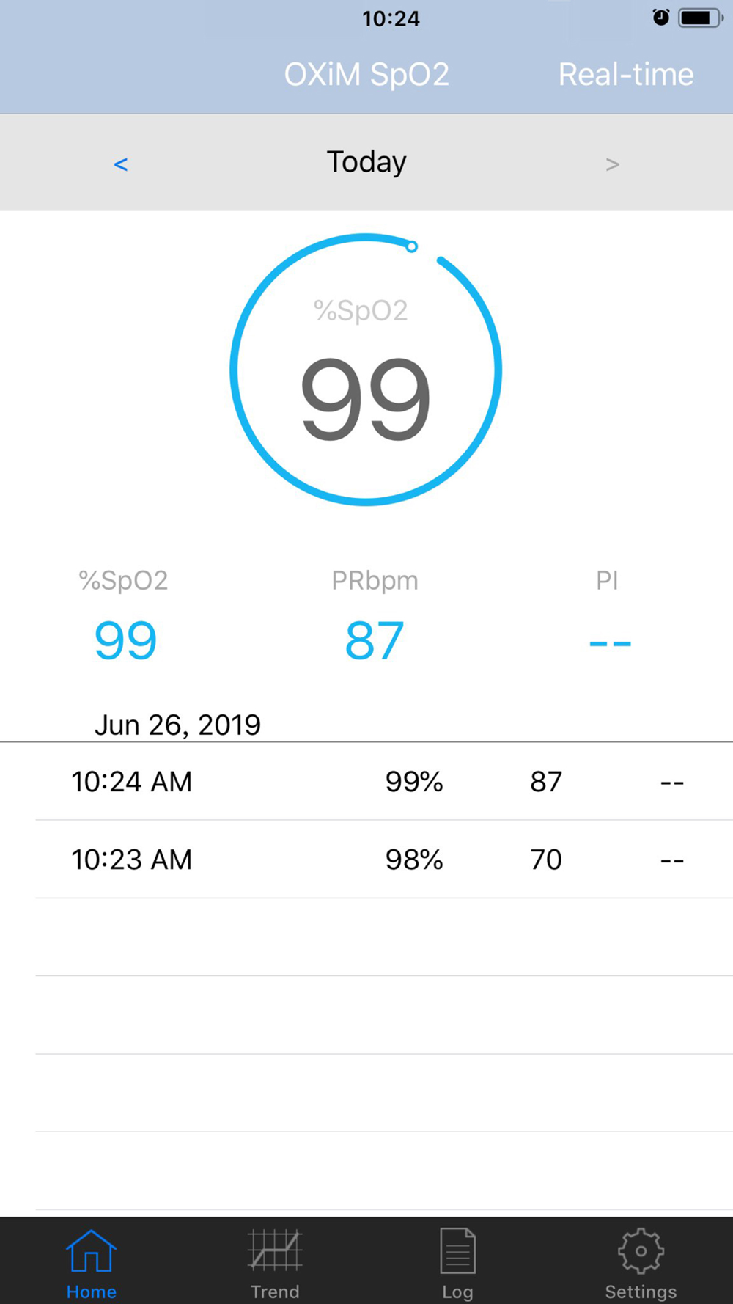This screenshot has width=733, height=1304.
Task: Open the Settings gear icon
Action: [641, 1251]
